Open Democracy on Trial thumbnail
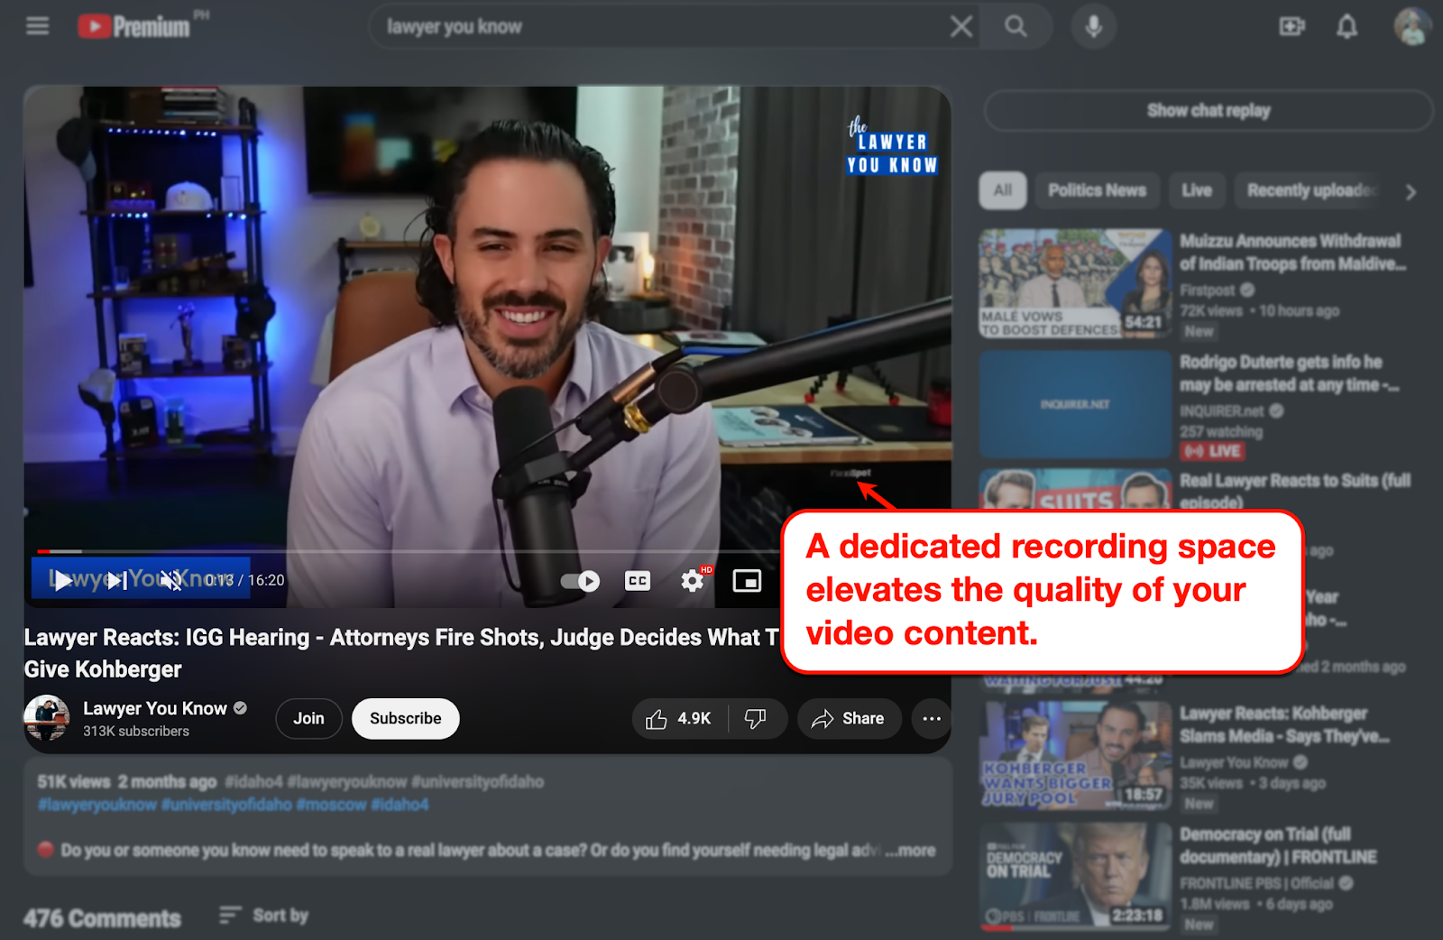The image size is (1443, 940). click(1075, 877)
